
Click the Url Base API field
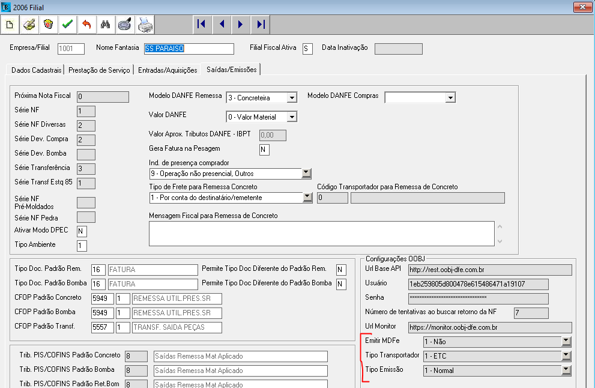point(490,270)
